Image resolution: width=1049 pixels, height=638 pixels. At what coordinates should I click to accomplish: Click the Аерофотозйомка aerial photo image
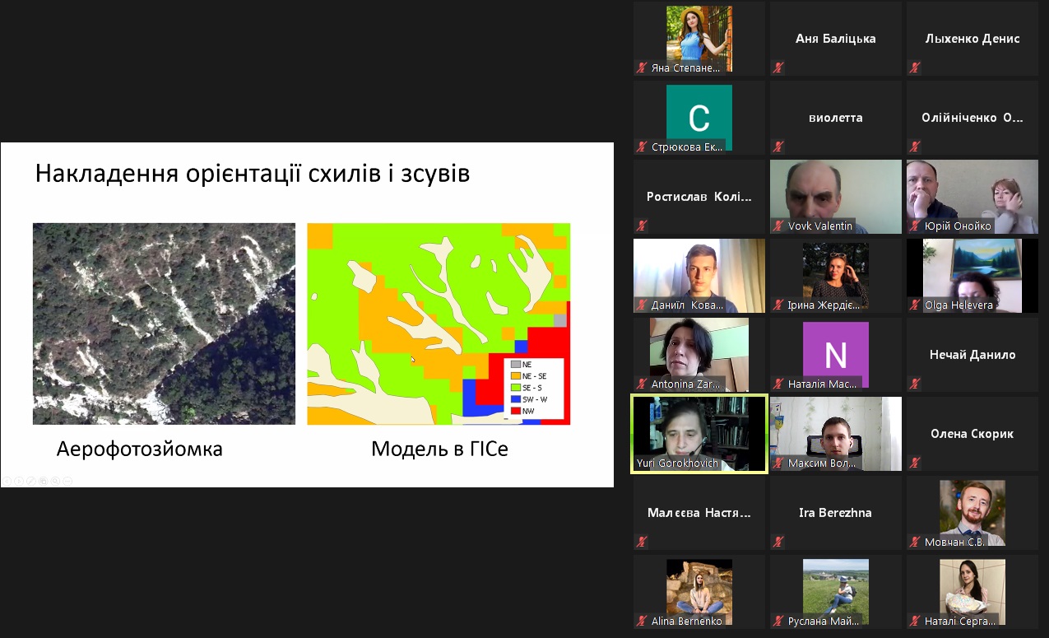164,324
